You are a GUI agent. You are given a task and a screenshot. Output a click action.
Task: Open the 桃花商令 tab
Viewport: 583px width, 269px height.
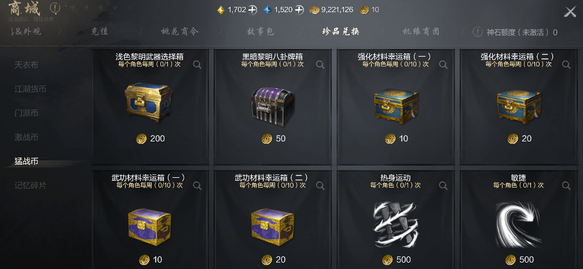click(x=180, y=32)
